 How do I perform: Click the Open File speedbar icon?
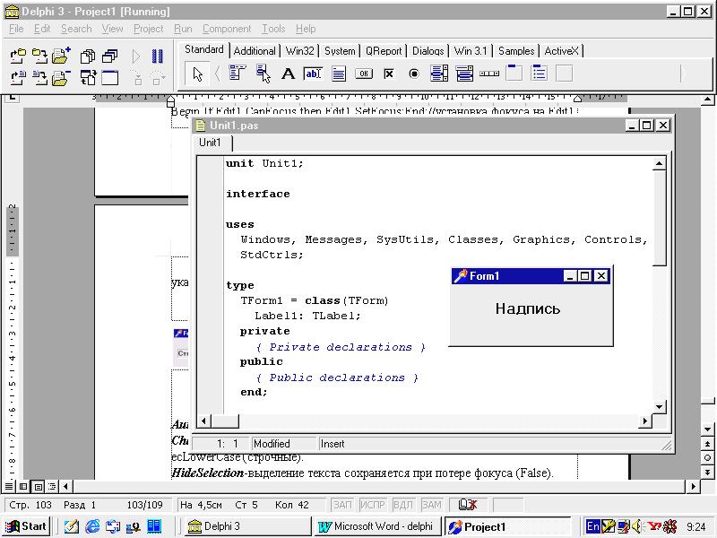[18, 78]
